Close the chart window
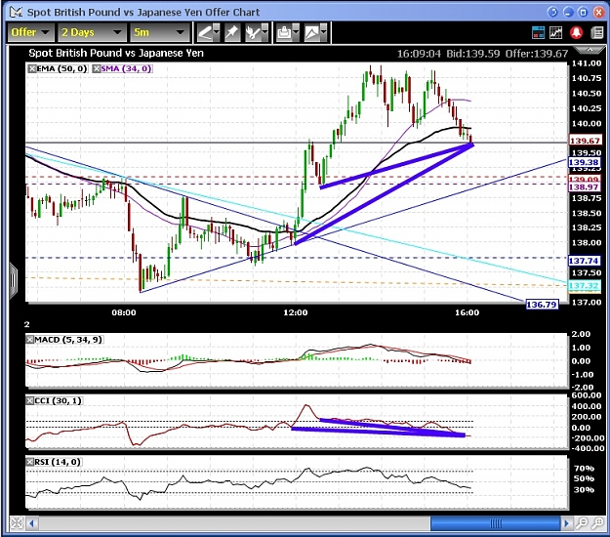 598,12
